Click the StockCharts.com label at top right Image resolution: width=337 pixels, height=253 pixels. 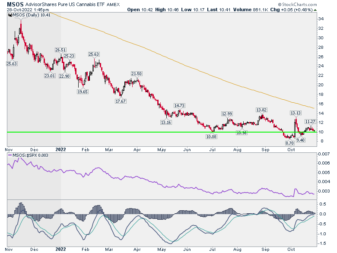tap(297, 4)
